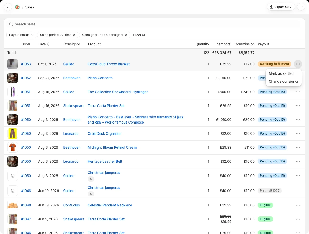Open the page-level more options menu next to Export CSV
The image size is (309, 234).
tap(301, 7)
